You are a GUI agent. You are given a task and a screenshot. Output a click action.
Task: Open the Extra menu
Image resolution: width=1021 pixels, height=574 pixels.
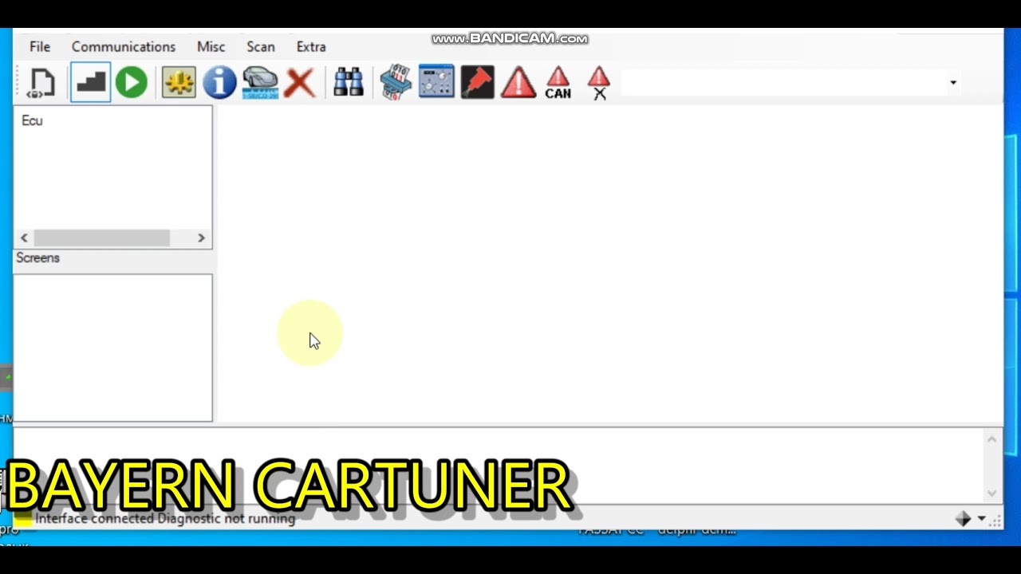(311, 47)
